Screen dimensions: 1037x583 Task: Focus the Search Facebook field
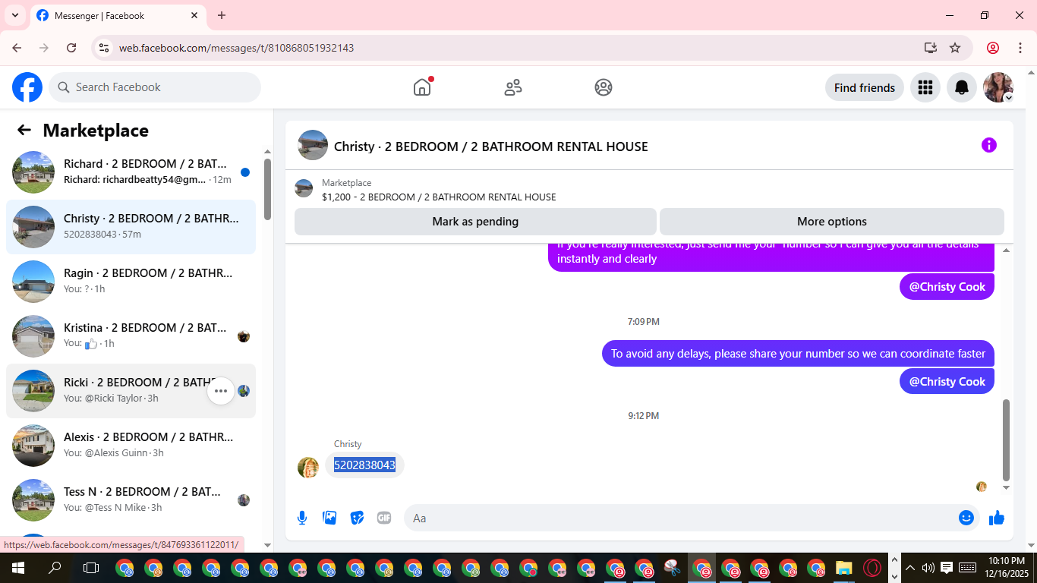155,87
